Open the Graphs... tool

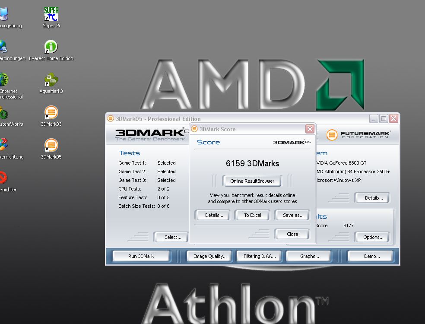point(309,256)
